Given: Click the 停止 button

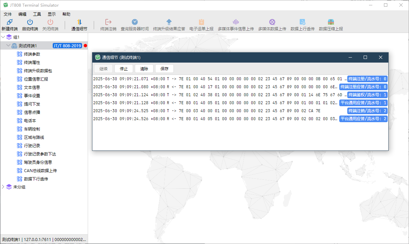Looking at the screenshot, I should pyautogui.click(x=124, y=69).
